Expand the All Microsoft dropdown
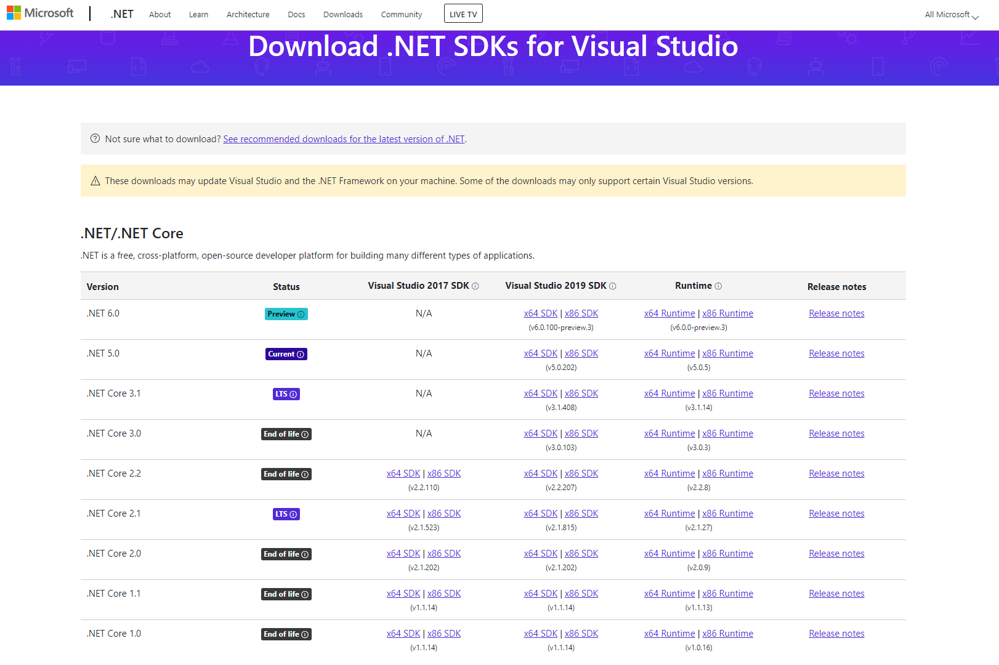Screen dimensions: 999x665 (950, 14)
